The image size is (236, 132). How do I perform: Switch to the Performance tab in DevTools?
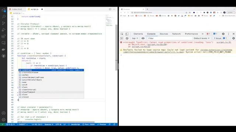pos(191,34)
